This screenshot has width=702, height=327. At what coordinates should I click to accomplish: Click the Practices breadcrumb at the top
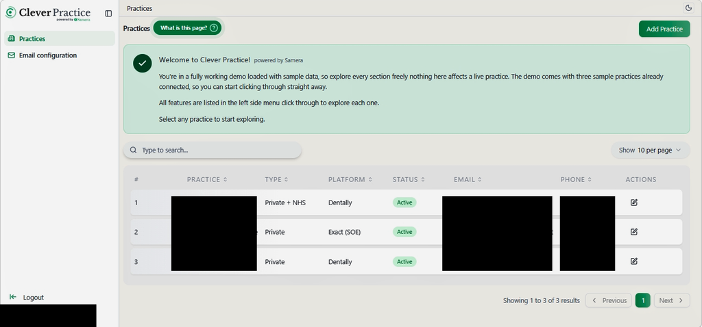pos(139,8)
